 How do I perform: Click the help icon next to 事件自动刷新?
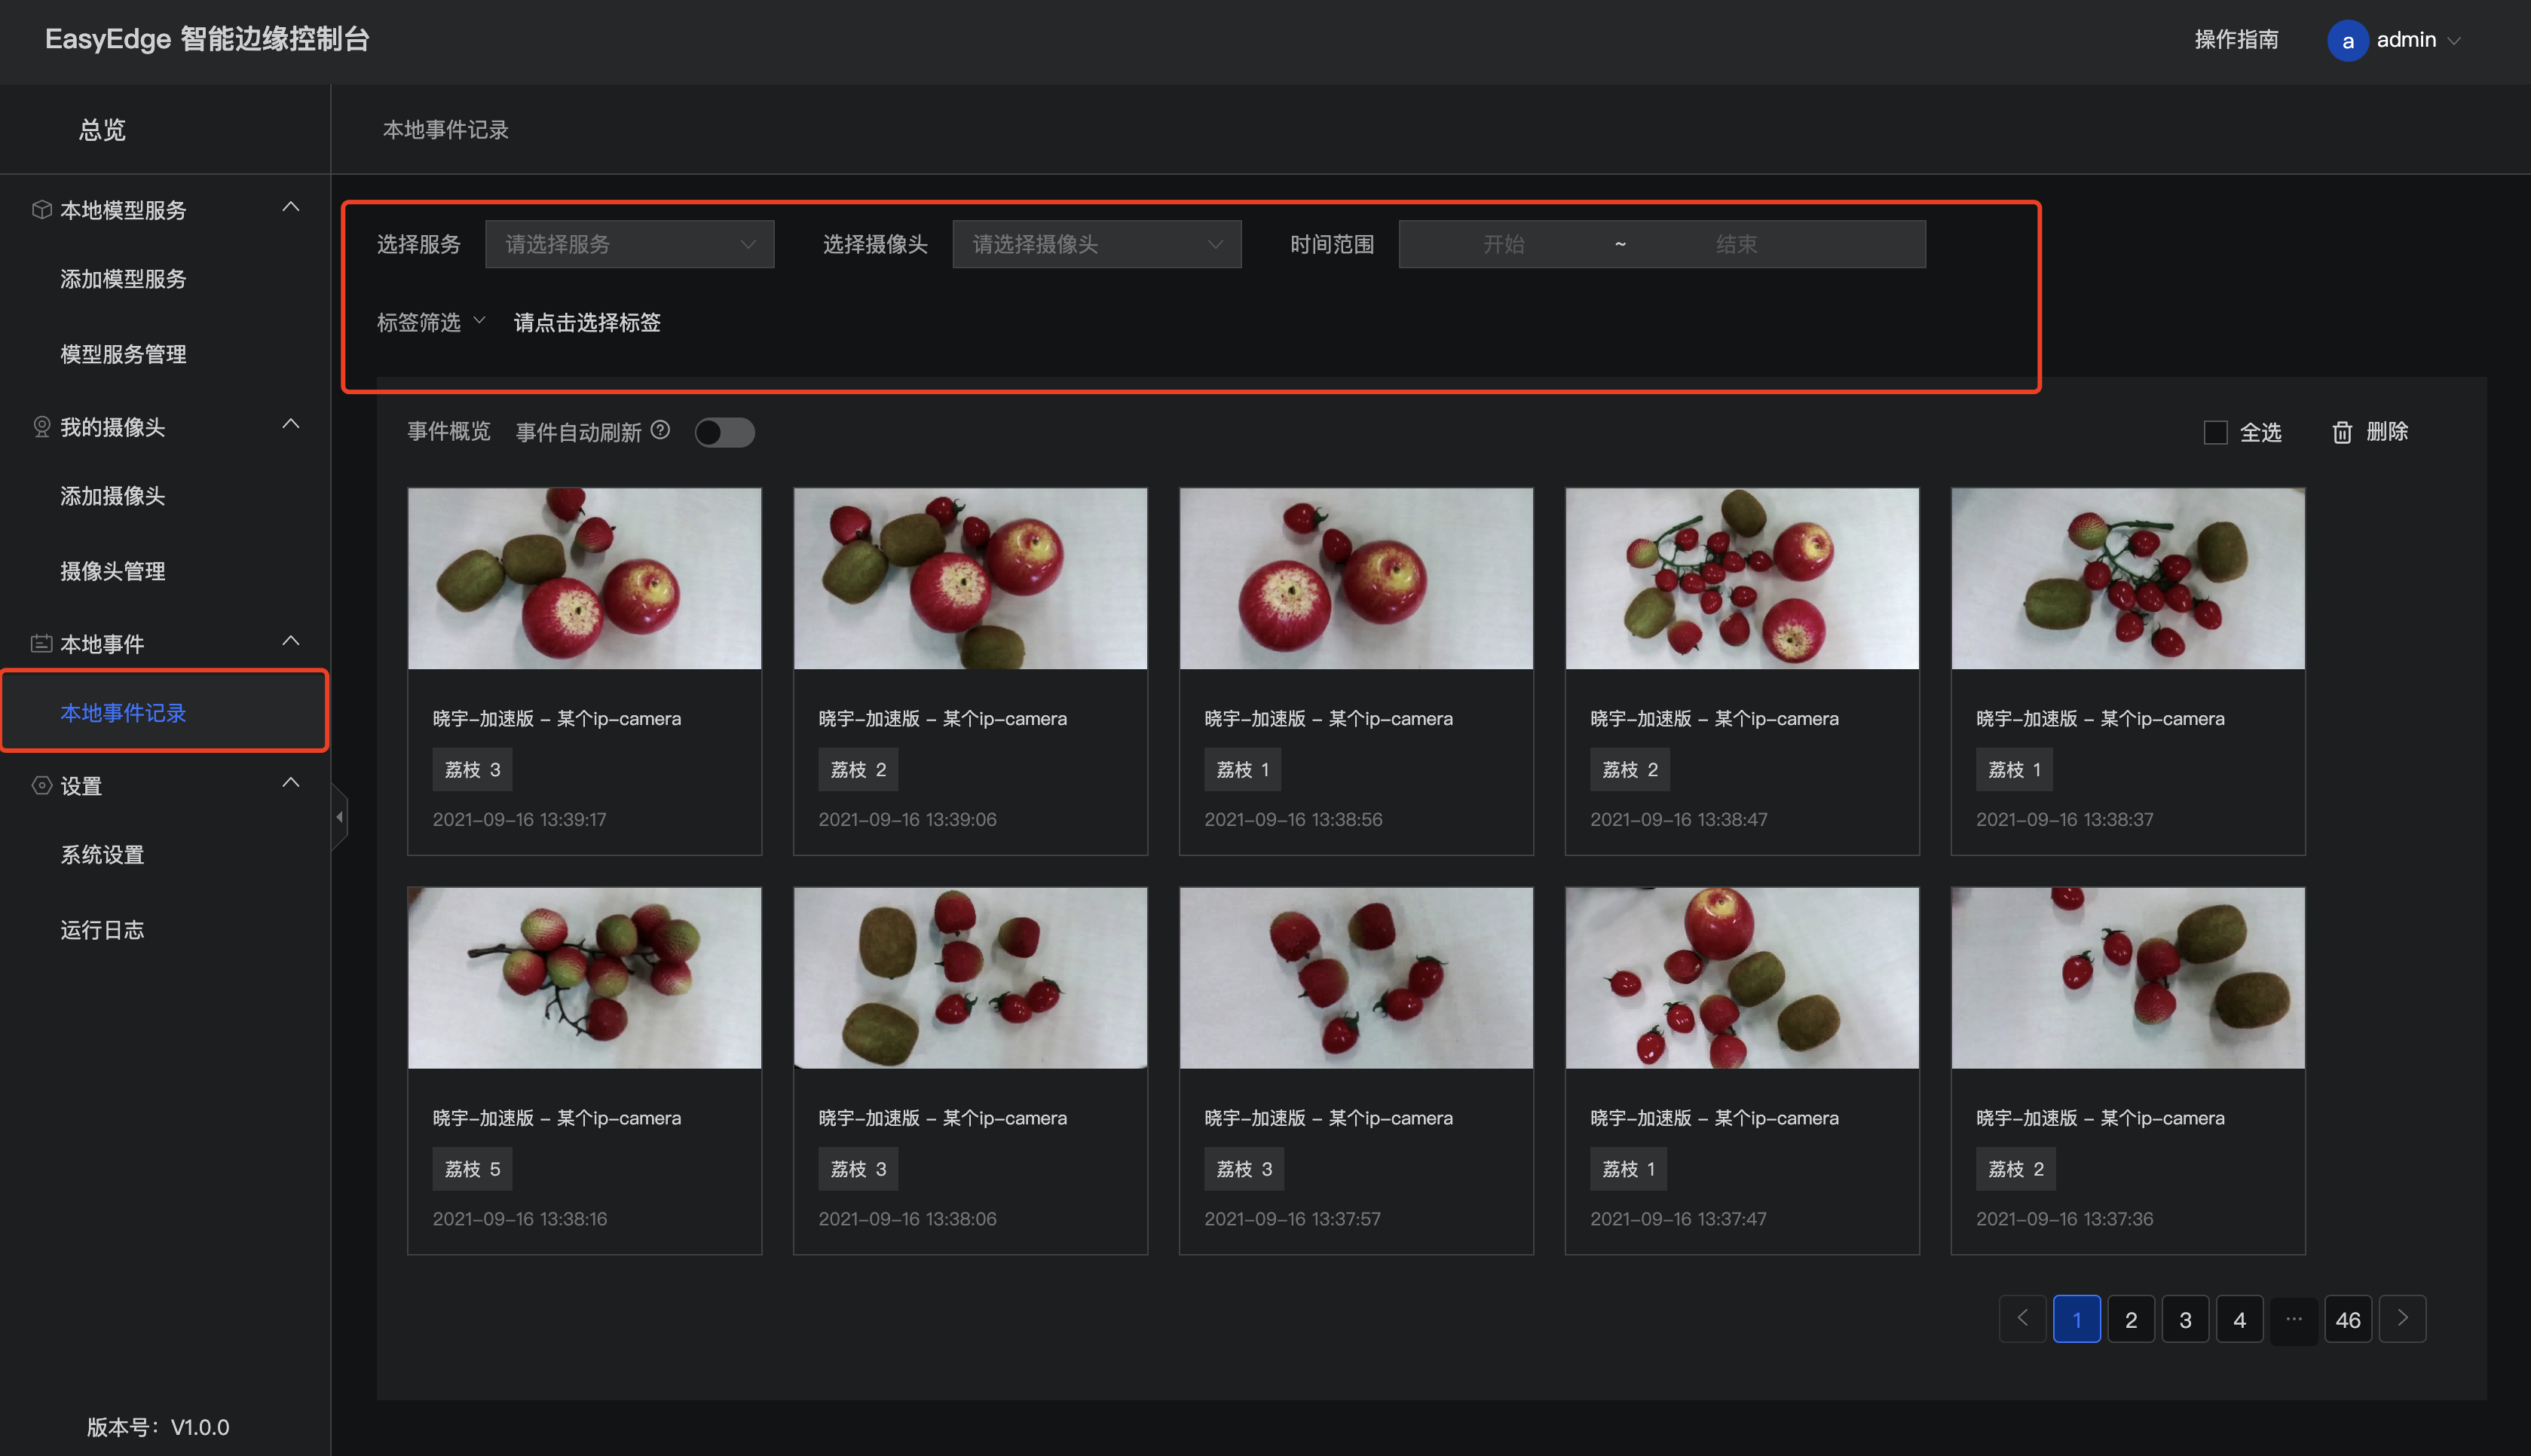[660, 430]
